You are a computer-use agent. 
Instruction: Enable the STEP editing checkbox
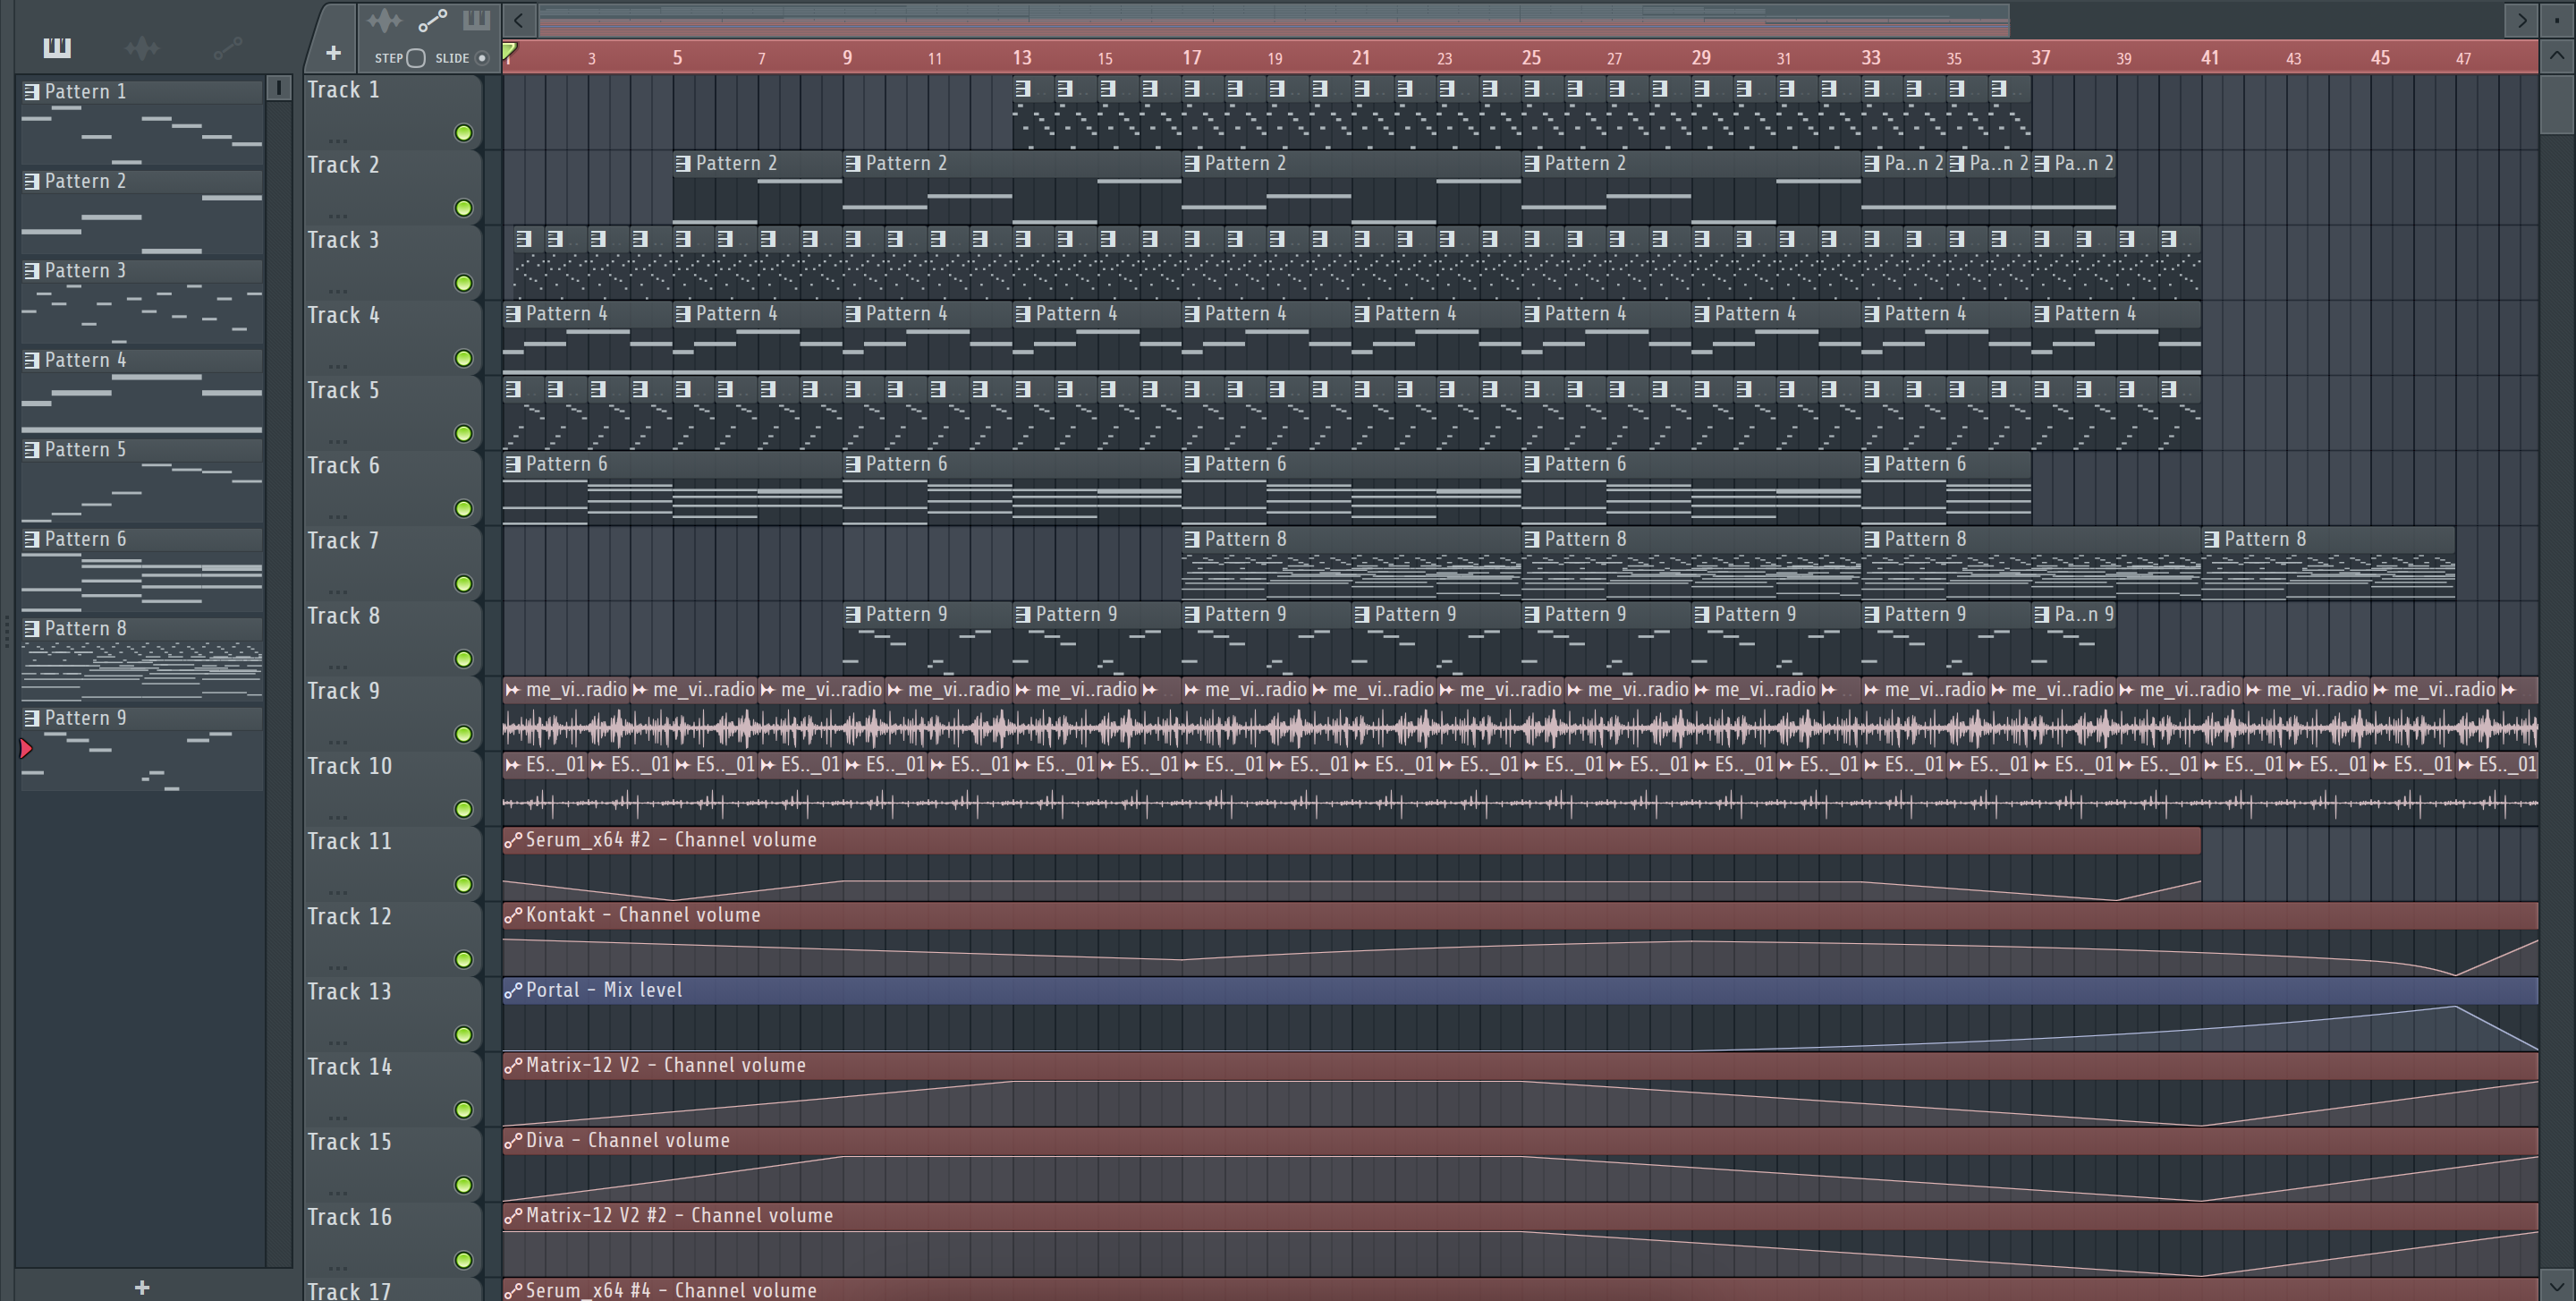click(x=417, y=58)
